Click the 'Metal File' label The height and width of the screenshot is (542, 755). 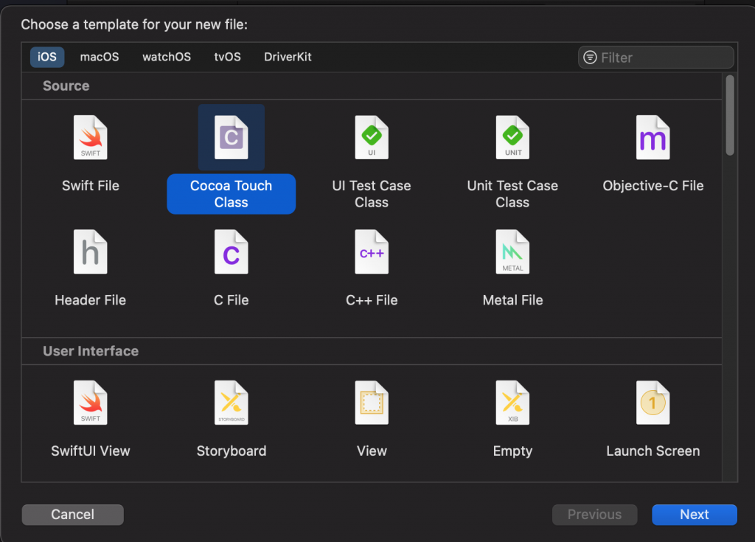coord(513,300)
